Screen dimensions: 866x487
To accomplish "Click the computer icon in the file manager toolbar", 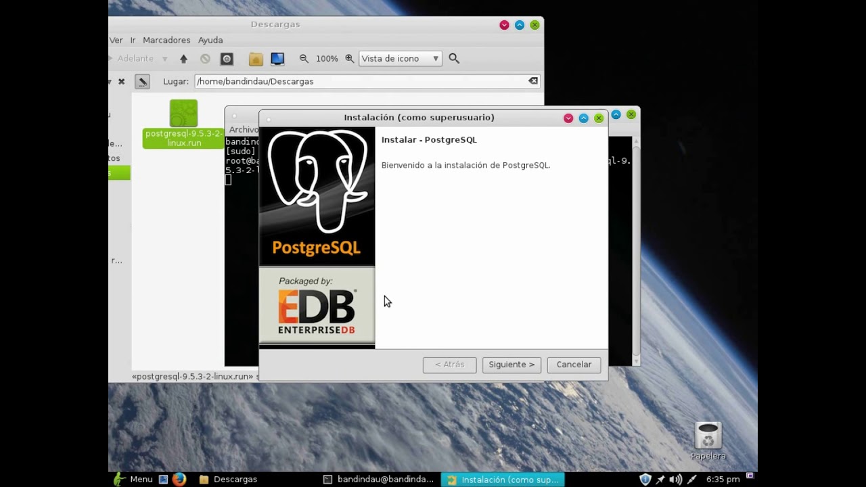I will point(277,59).
